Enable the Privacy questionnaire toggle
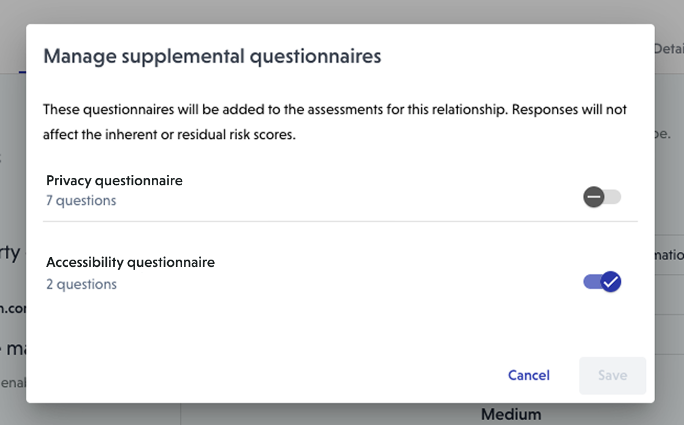Image resolution: width=684 pixels, height=425 pixels. coord(602,197)
